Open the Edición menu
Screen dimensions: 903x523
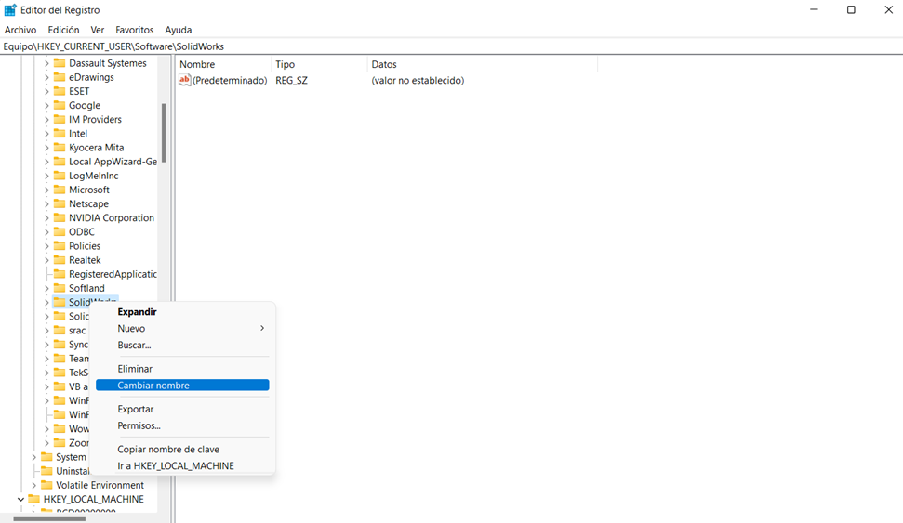63,30
